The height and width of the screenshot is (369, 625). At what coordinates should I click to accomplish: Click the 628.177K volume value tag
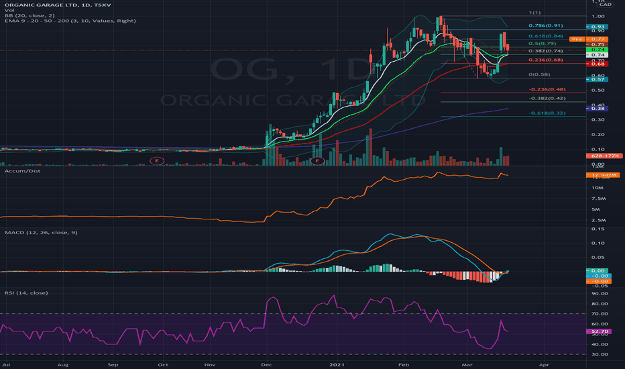click(x=604, y=156)
